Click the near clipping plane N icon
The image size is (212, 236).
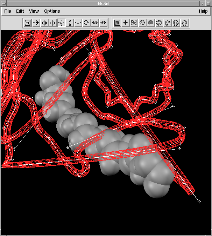point(95,23)
